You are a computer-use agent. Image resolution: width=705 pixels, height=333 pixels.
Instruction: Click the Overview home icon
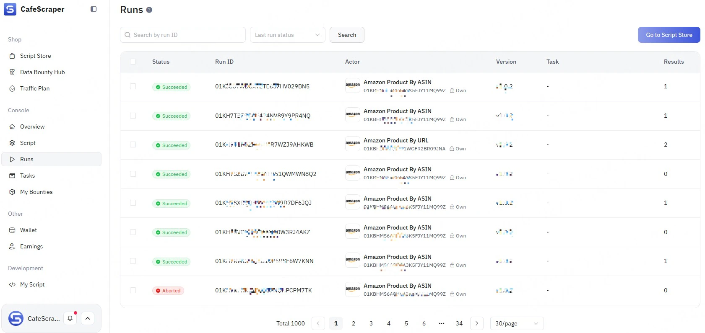[12, 126]
